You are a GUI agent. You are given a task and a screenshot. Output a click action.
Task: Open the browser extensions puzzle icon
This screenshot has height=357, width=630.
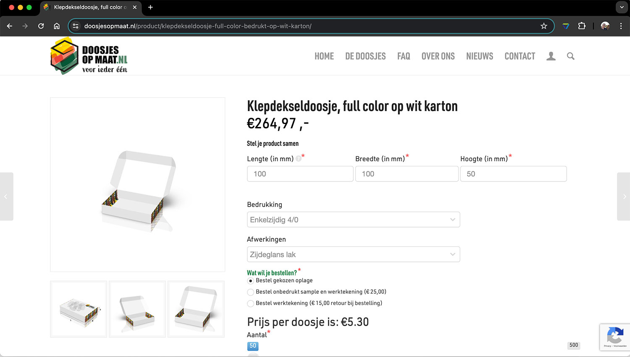pos(582,26)
